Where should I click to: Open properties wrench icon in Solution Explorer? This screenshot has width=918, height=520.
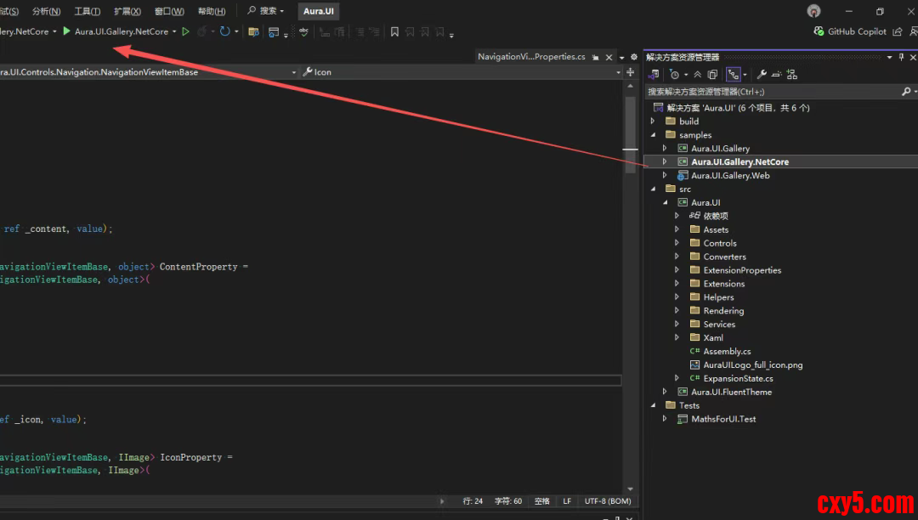pyautogui.click(x=762, y=75)
